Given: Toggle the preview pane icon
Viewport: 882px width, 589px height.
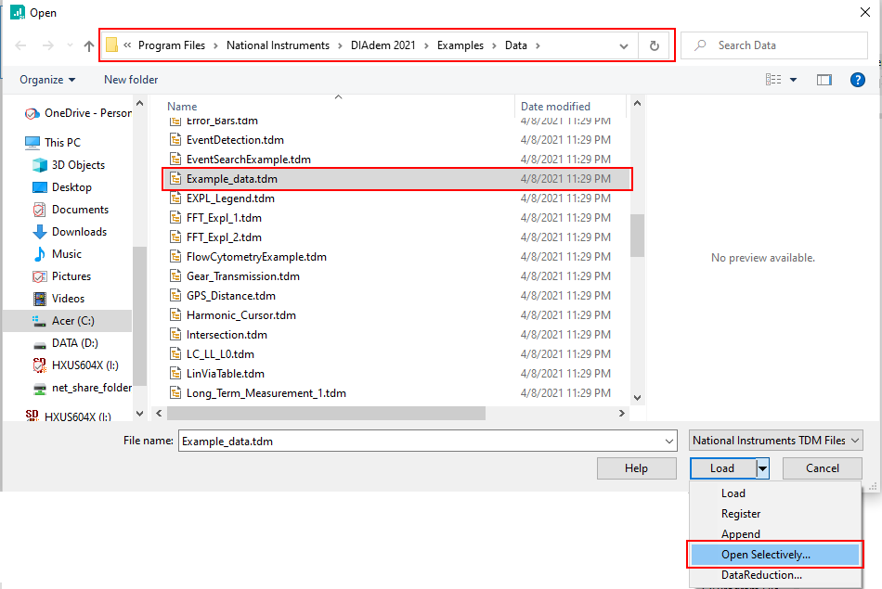Looking at the screenshot, I should [824, 80].
